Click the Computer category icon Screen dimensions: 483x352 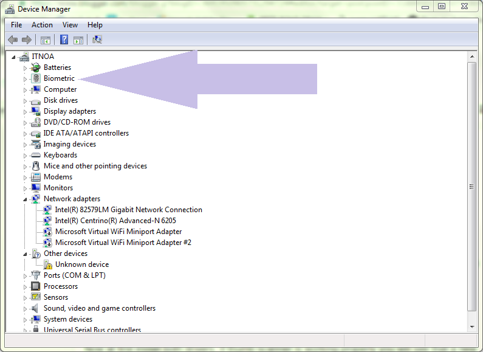click(36, 89)
